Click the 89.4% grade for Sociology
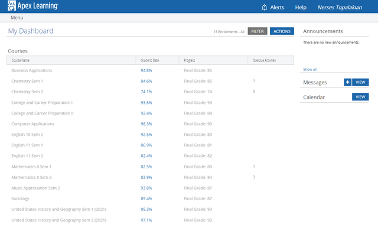 point(146,198)
